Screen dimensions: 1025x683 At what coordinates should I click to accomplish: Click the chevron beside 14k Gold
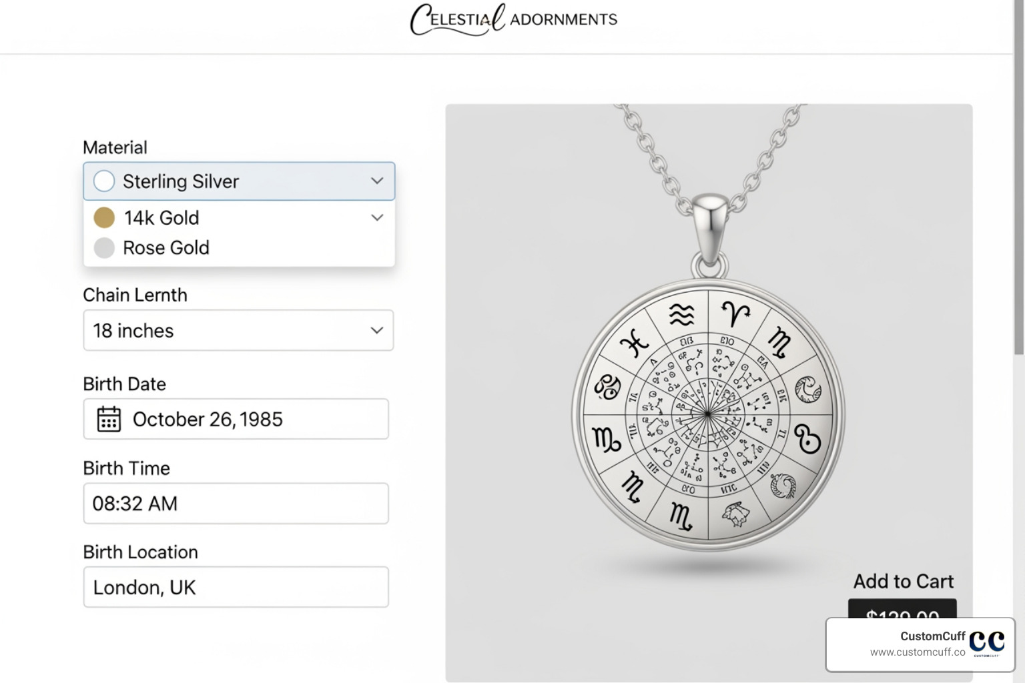pyautogui.click(x=376, y=217)
